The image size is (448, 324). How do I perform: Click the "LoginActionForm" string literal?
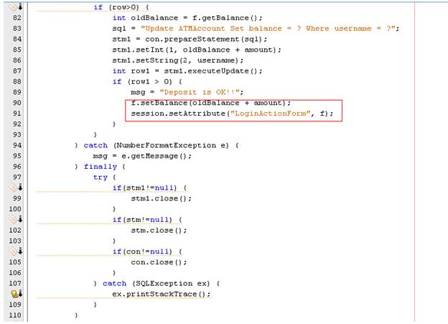tap(271, 114)
